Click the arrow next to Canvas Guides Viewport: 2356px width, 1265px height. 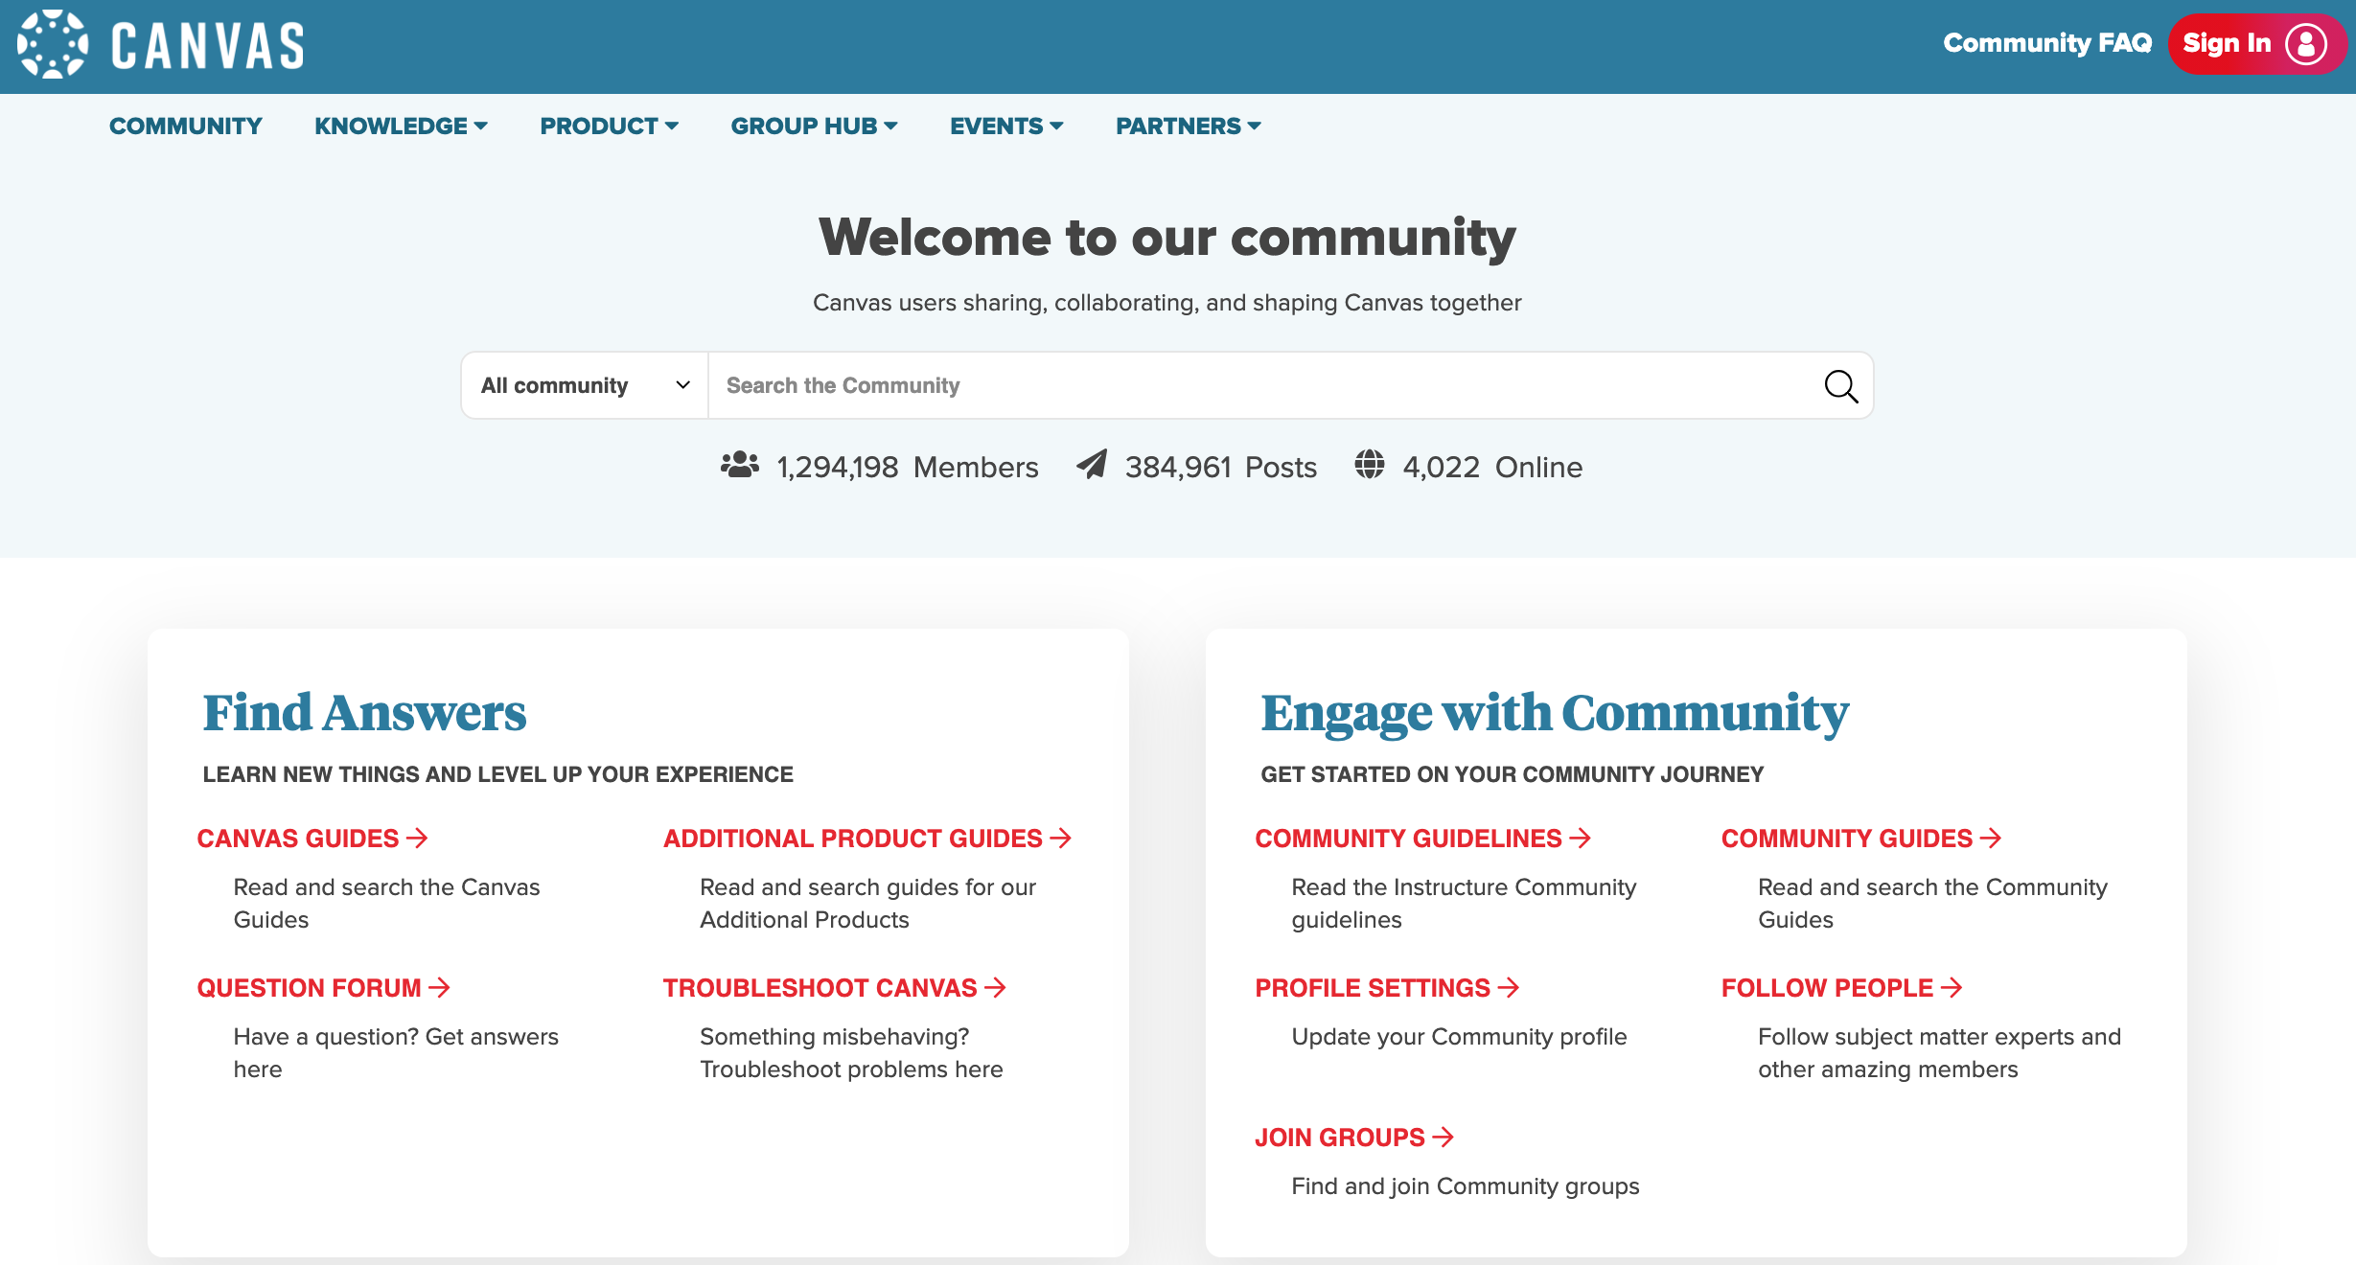click(x=417, y=839)
